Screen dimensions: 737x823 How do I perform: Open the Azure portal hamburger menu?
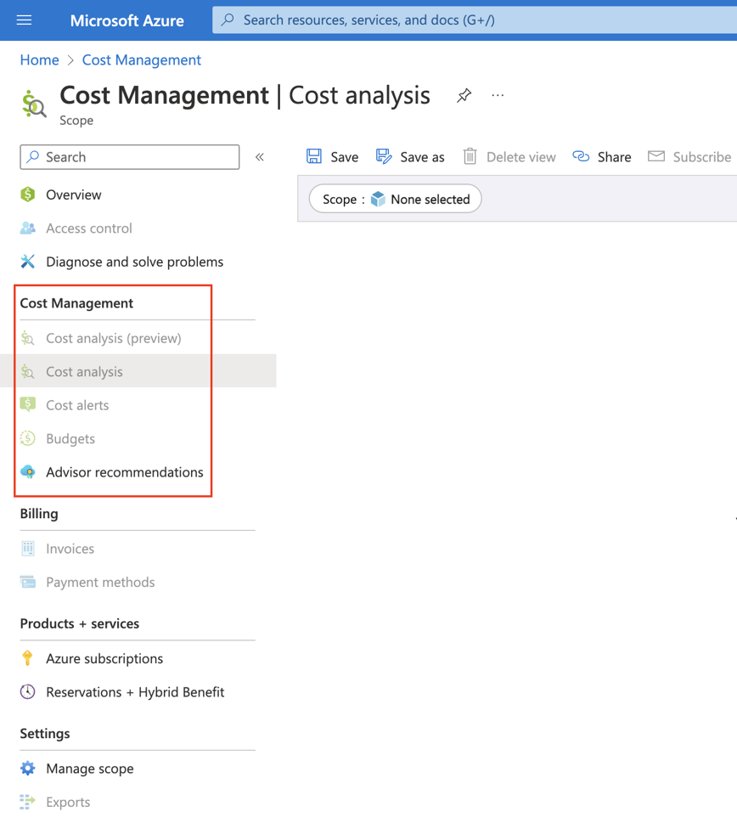tap(23, 20)
